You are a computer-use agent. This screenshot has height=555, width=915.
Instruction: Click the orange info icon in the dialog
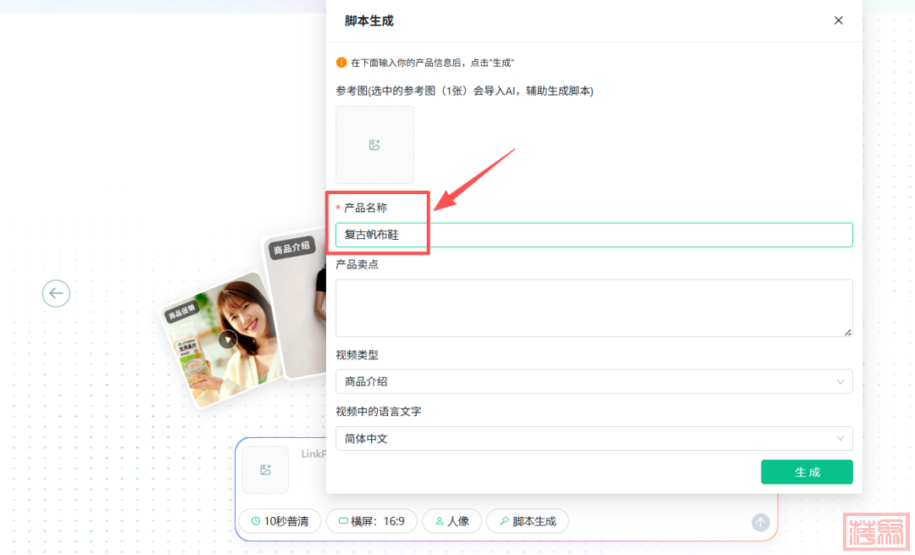(x=341, y=63)
